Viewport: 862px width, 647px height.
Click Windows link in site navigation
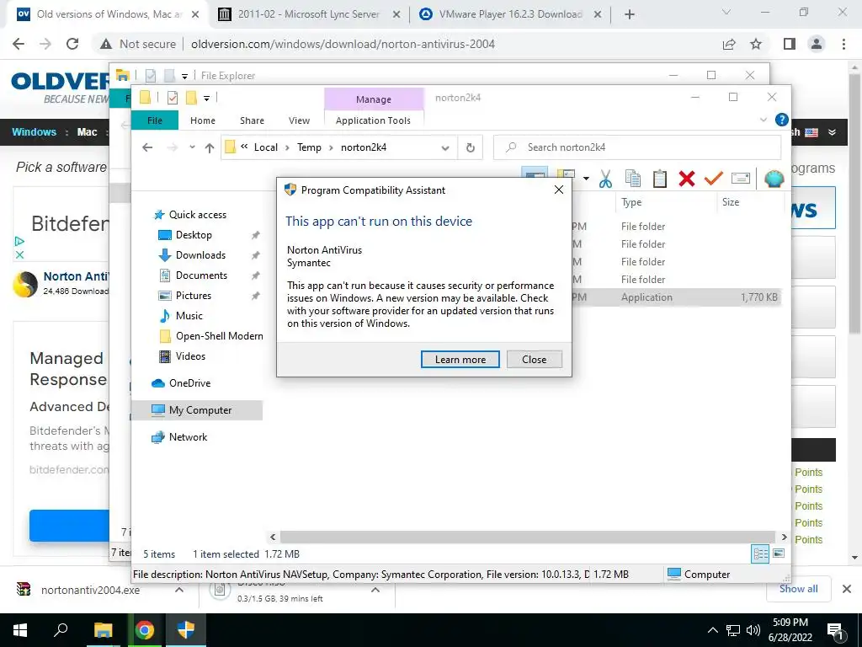[x=34, y=132]
